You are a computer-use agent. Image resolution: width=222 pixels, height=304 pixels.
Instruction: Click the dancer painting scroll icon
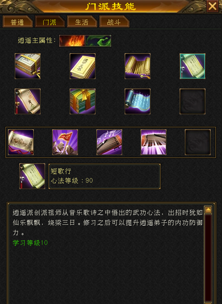coord(28,102)
